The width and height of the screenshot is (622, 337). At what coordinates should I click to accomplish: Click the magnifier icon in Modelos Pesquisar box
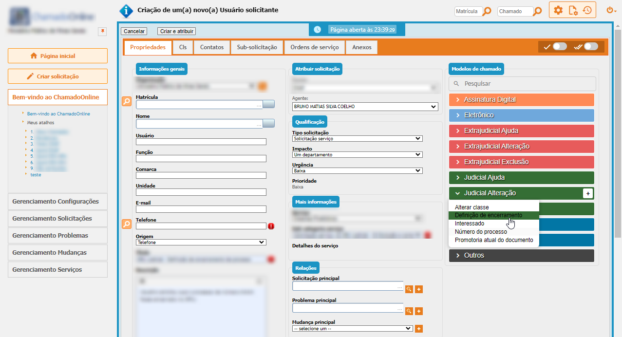pyautogui.click(x=456, y=84)
